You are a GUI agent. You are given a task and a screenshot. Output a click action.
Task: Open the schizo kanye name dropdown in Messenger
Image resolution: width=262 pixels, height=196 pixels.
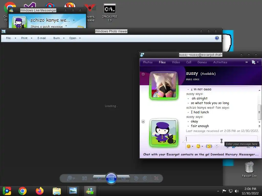pos(74,20)
